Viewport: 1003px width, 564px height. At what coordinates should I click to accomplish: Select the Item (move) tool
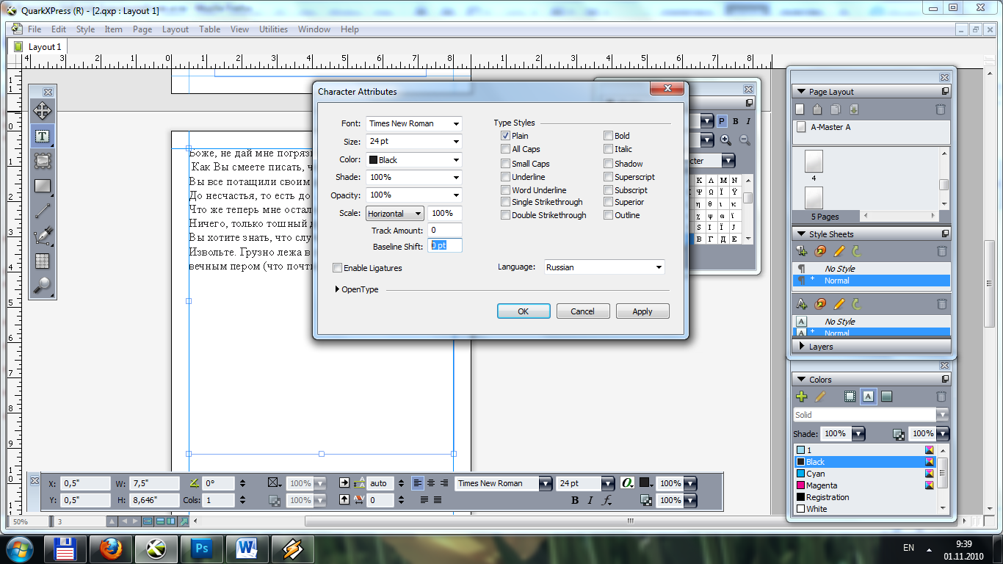click(x=43, y=111)
